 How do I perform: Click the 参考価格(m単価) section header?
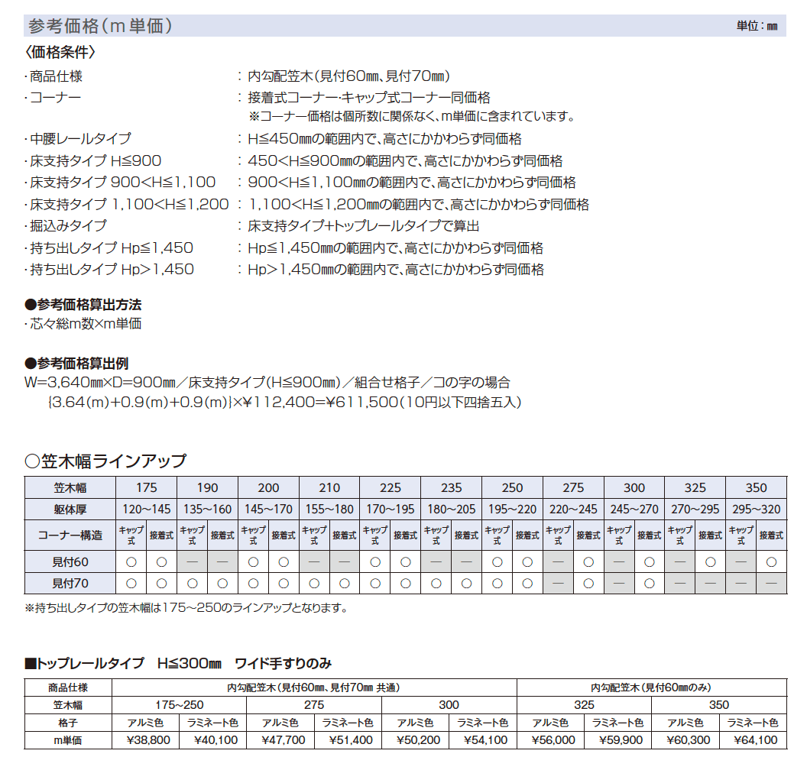coord(100,26)
